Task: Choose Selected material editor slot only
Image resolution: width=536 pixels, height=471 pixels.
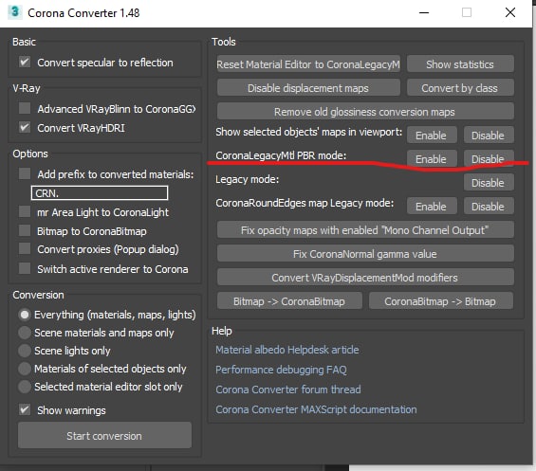Action: click(25, 387)
